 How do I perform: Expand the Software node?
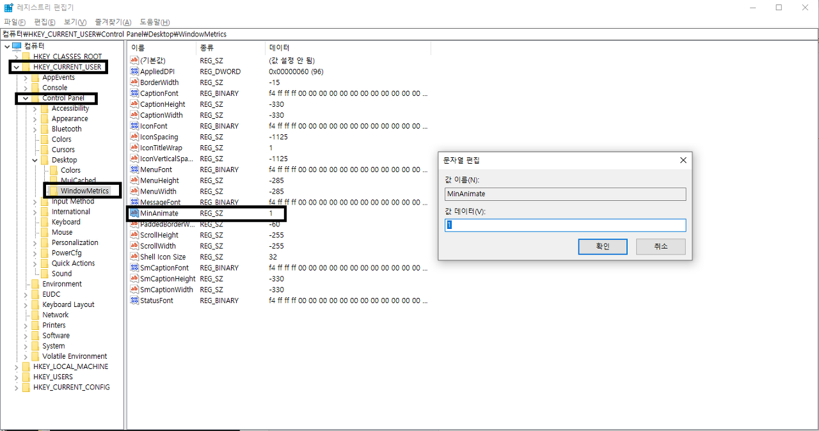tap(26, 336)
